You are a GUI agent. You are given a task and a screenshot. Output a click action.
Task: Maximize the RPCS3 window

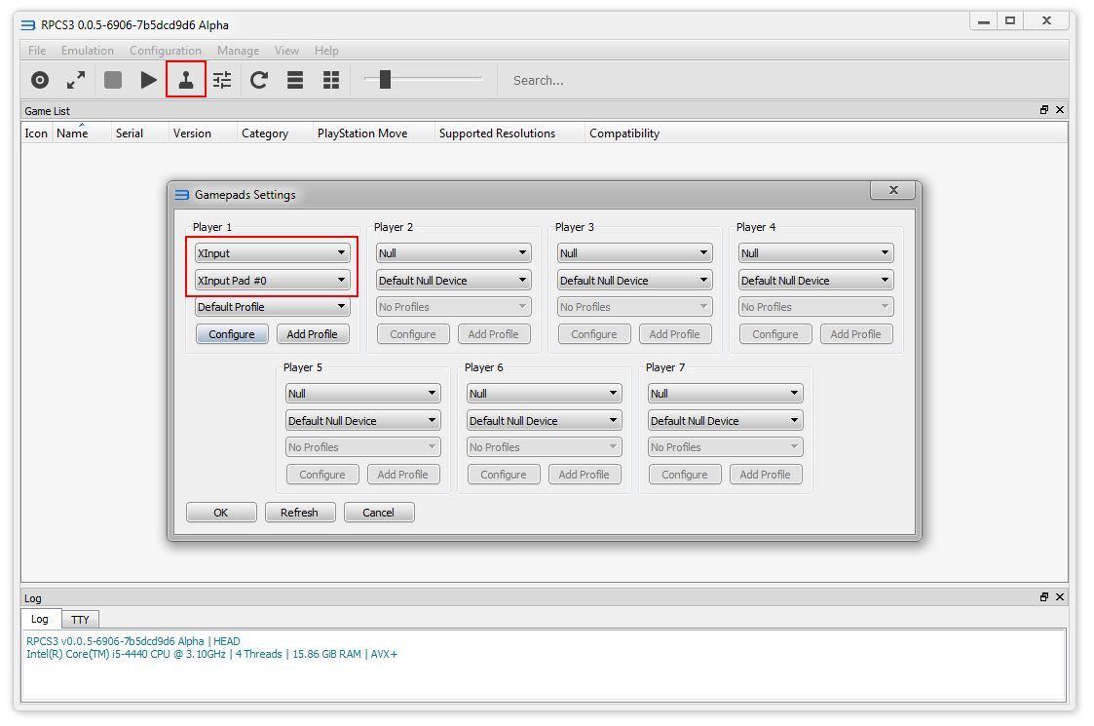(x=1010, y=20)
